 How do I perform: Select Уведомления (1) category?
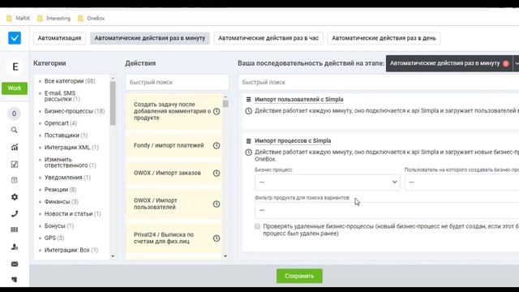coord(67,178)
